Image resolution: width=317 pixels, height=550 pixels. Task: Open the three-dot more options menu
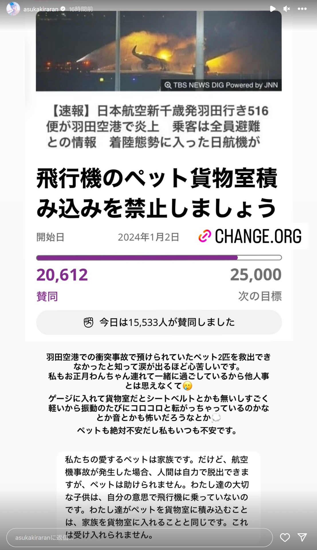pyautogui.click(x=302, y=9)
